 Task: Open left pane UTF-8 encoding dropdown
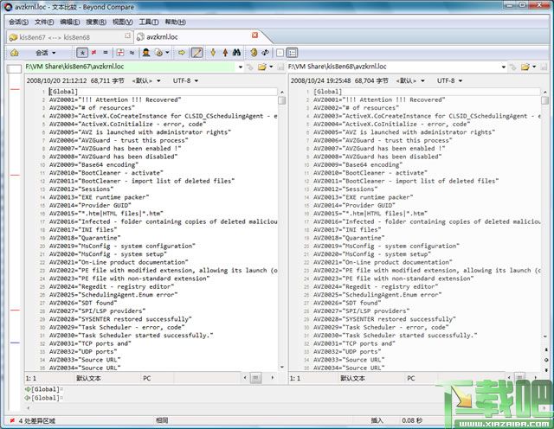tap(185, 80)
